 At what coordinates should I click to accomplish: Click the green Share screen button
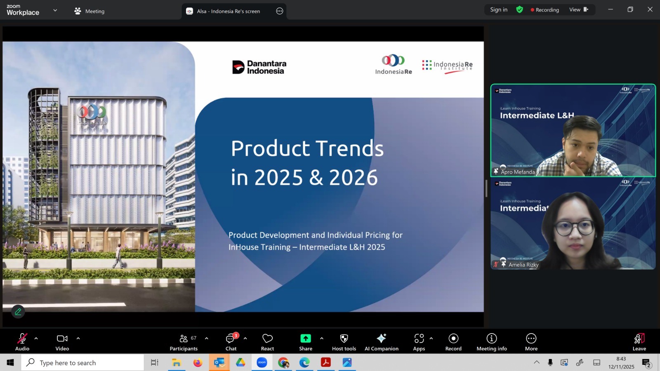point(305,338)
